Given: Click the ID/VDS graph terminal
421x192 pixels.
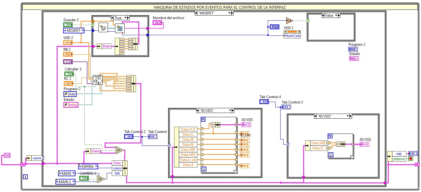Looking at the screenshot, I should 246,125.
